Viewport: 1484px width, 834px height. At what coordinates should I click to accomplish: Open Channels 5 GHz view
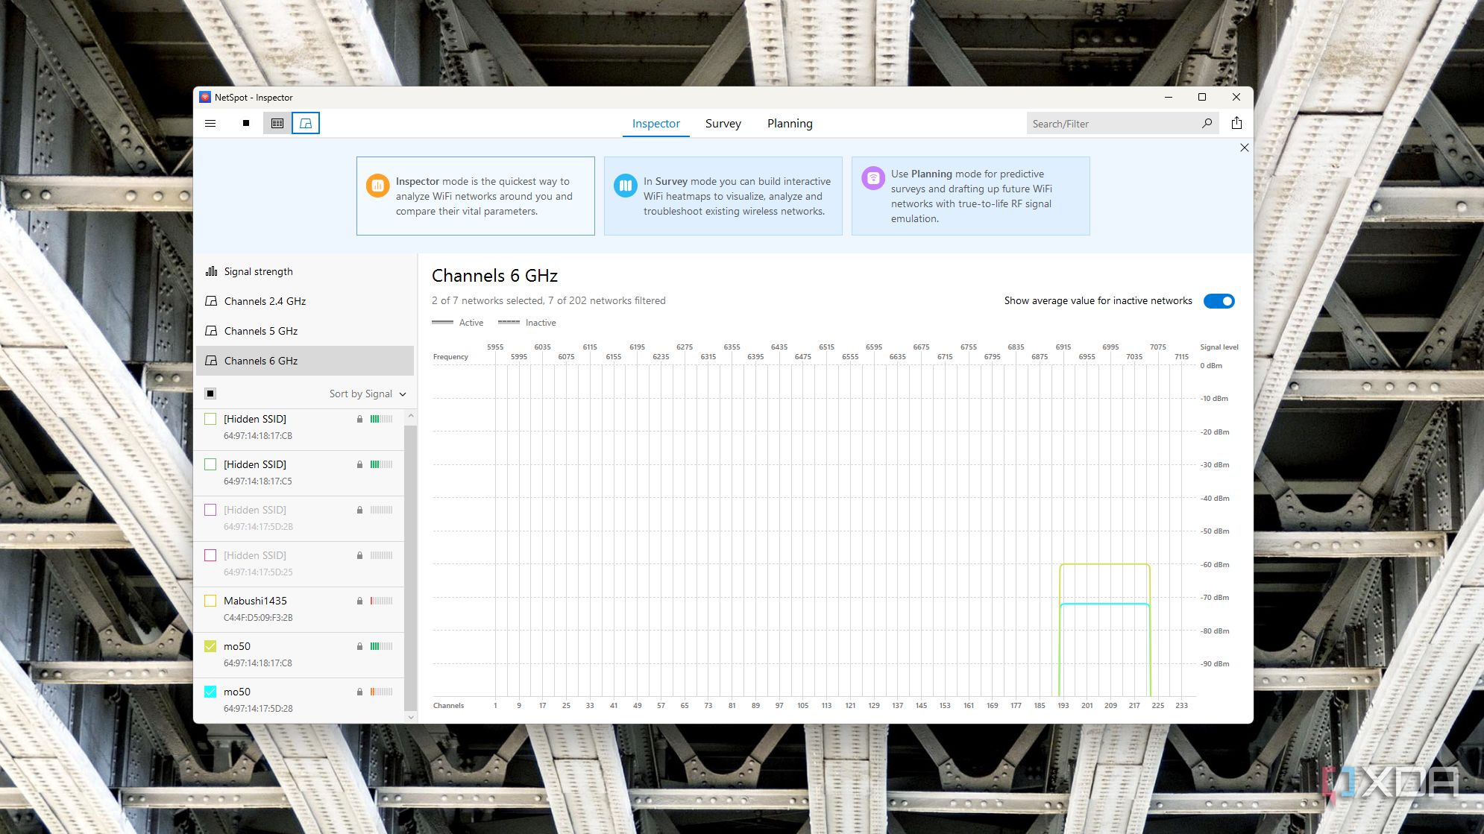(x=305, y=331)
